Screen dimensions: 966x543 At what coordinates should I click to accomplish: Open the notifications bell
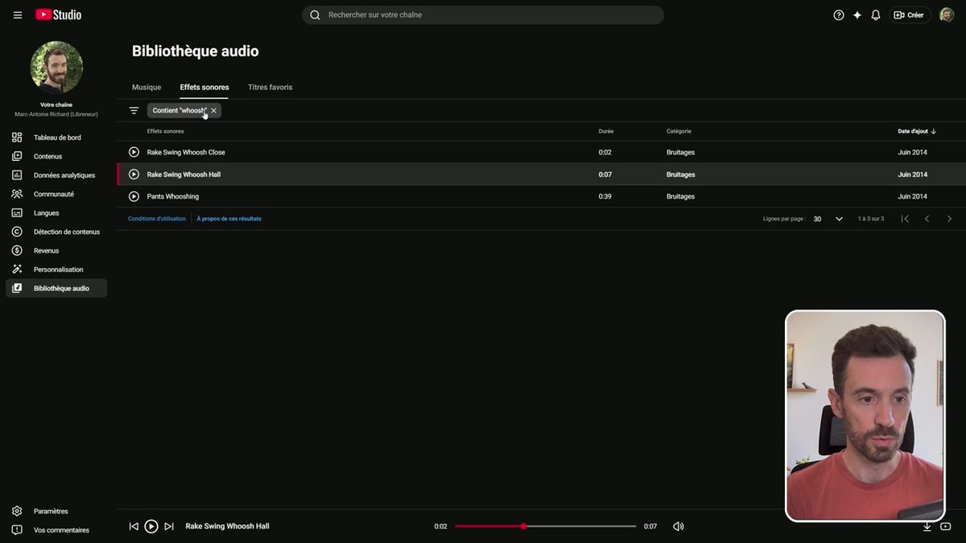pyautogui.click(x=876, y=14)
